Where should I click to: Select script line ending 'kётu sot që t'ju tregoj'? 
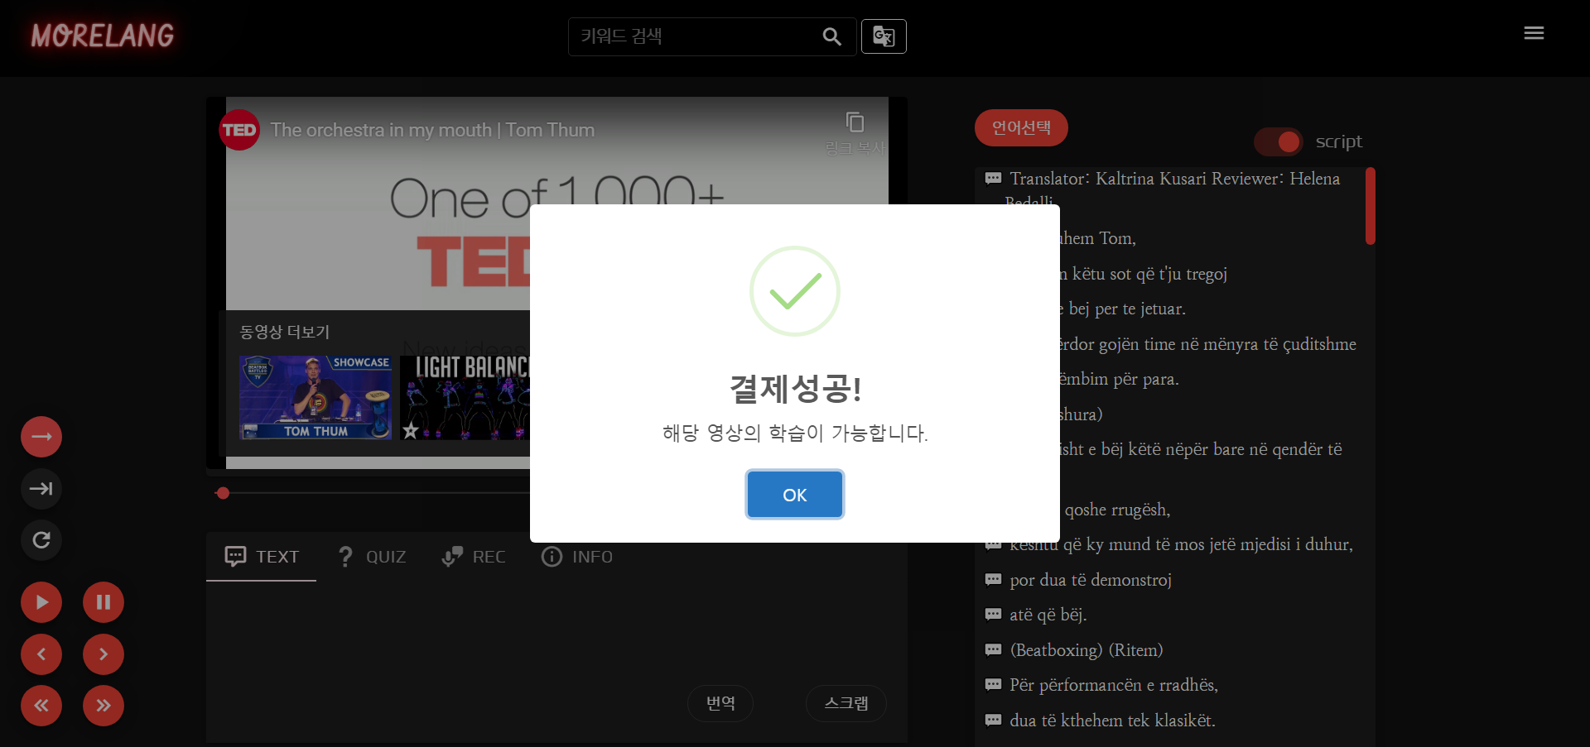point(1144,274)
